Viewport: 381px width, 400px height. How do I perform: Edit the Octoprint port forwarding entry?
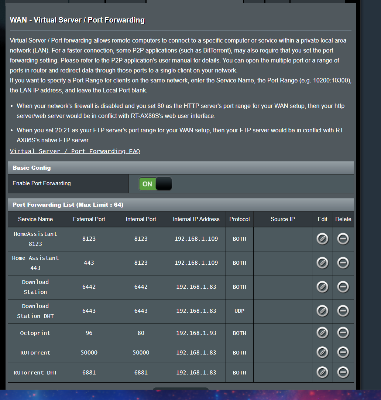pyautogui.click(x=322, y=333)
